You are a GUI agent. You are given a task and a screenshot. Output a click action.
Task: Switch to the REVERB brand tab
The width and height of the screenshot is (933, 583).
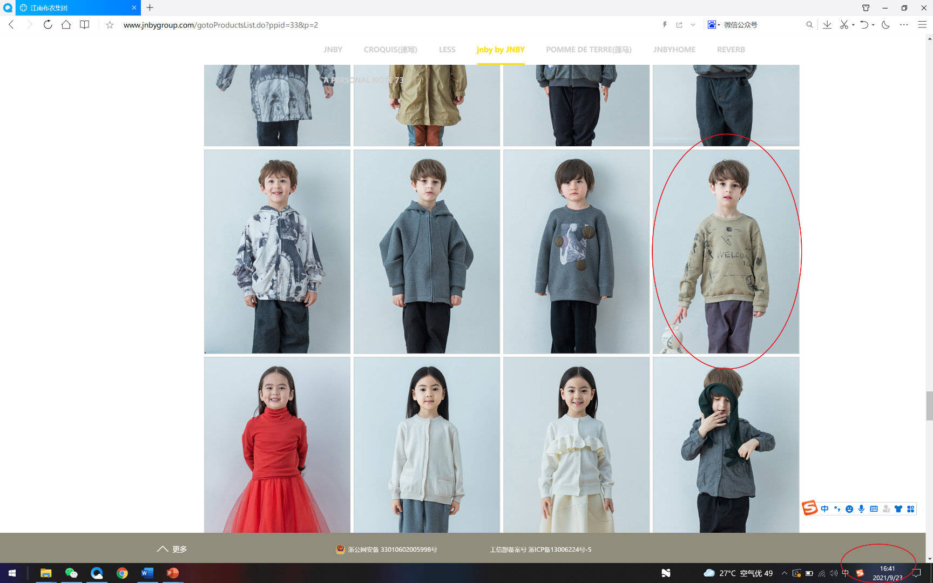coord(731,50)
